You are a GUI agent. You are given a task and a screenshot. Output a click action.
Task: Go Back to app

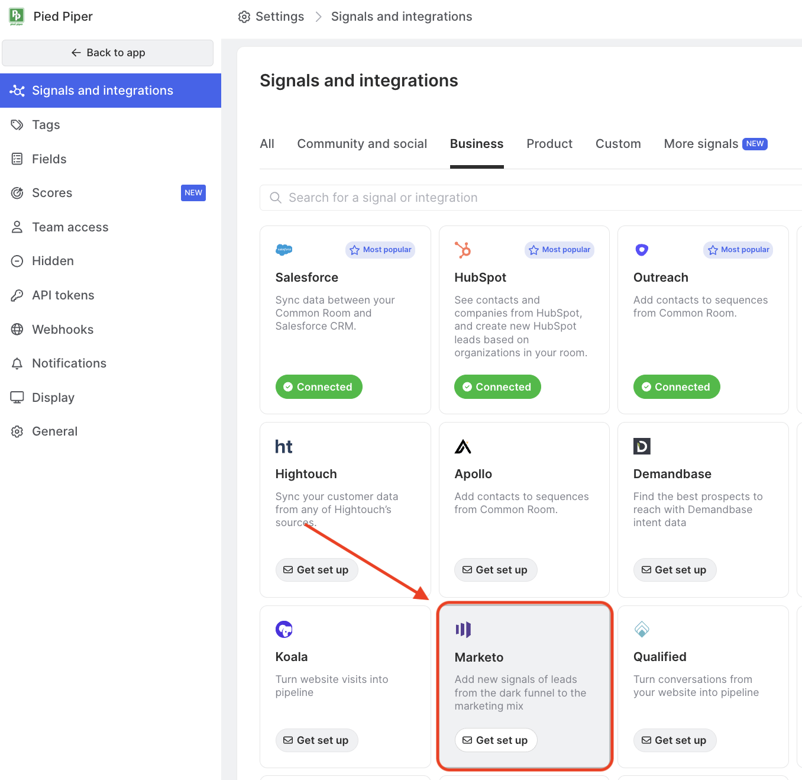coord(108,53)
